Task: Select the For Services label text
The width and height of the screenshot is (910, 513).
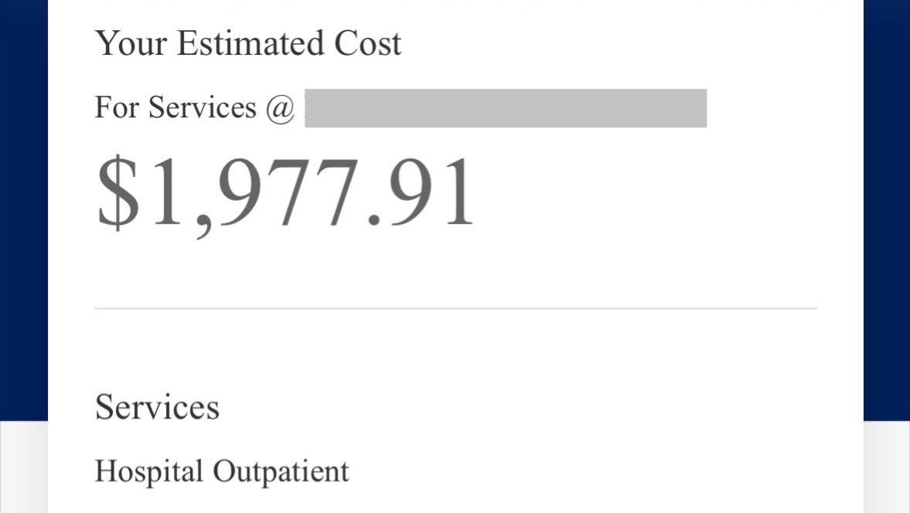Action: click(176, 107)
